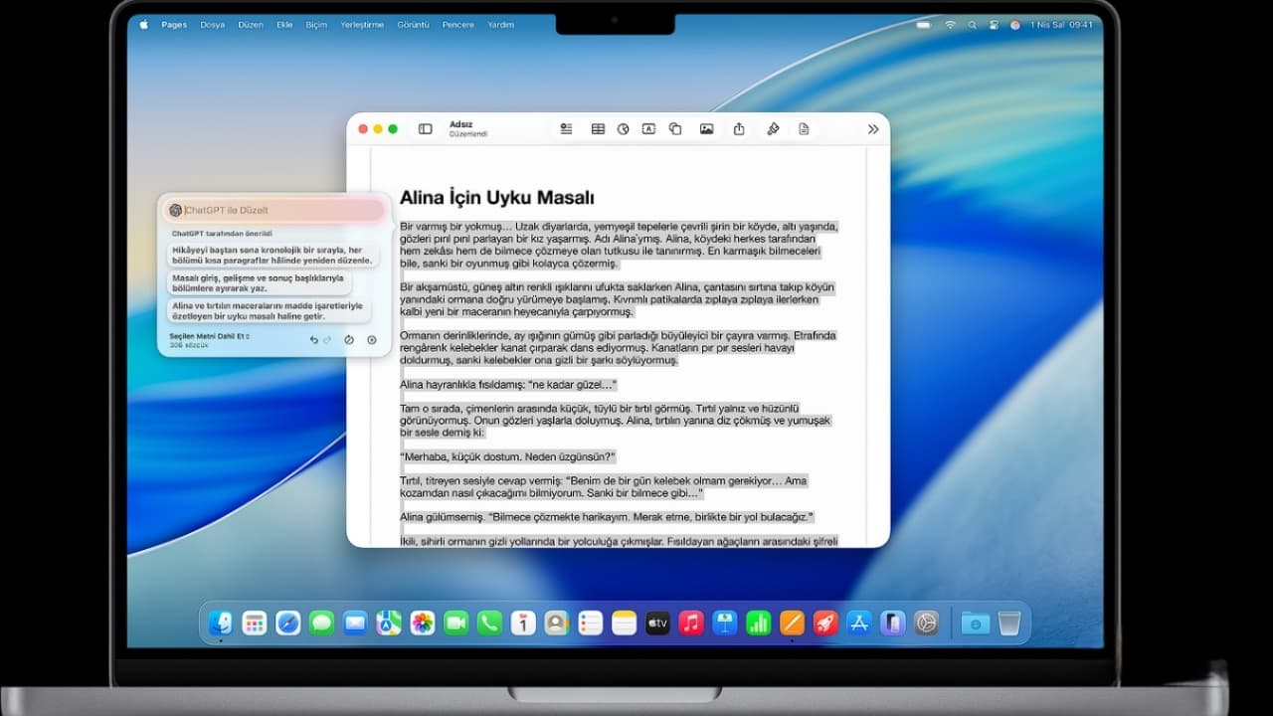Screen dimensions: 1273x716
Task: Open the Ekle menu
Action: 284,24
